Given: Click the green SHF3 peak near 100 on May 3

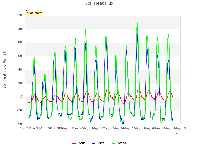Looking at the screenshot, I should coord(86,30).
